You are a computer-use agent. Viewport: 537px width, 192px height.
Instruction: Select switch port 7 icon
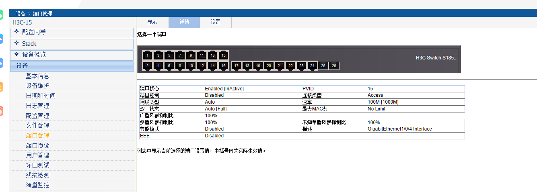pyautogui.click(x=180, y=55)
